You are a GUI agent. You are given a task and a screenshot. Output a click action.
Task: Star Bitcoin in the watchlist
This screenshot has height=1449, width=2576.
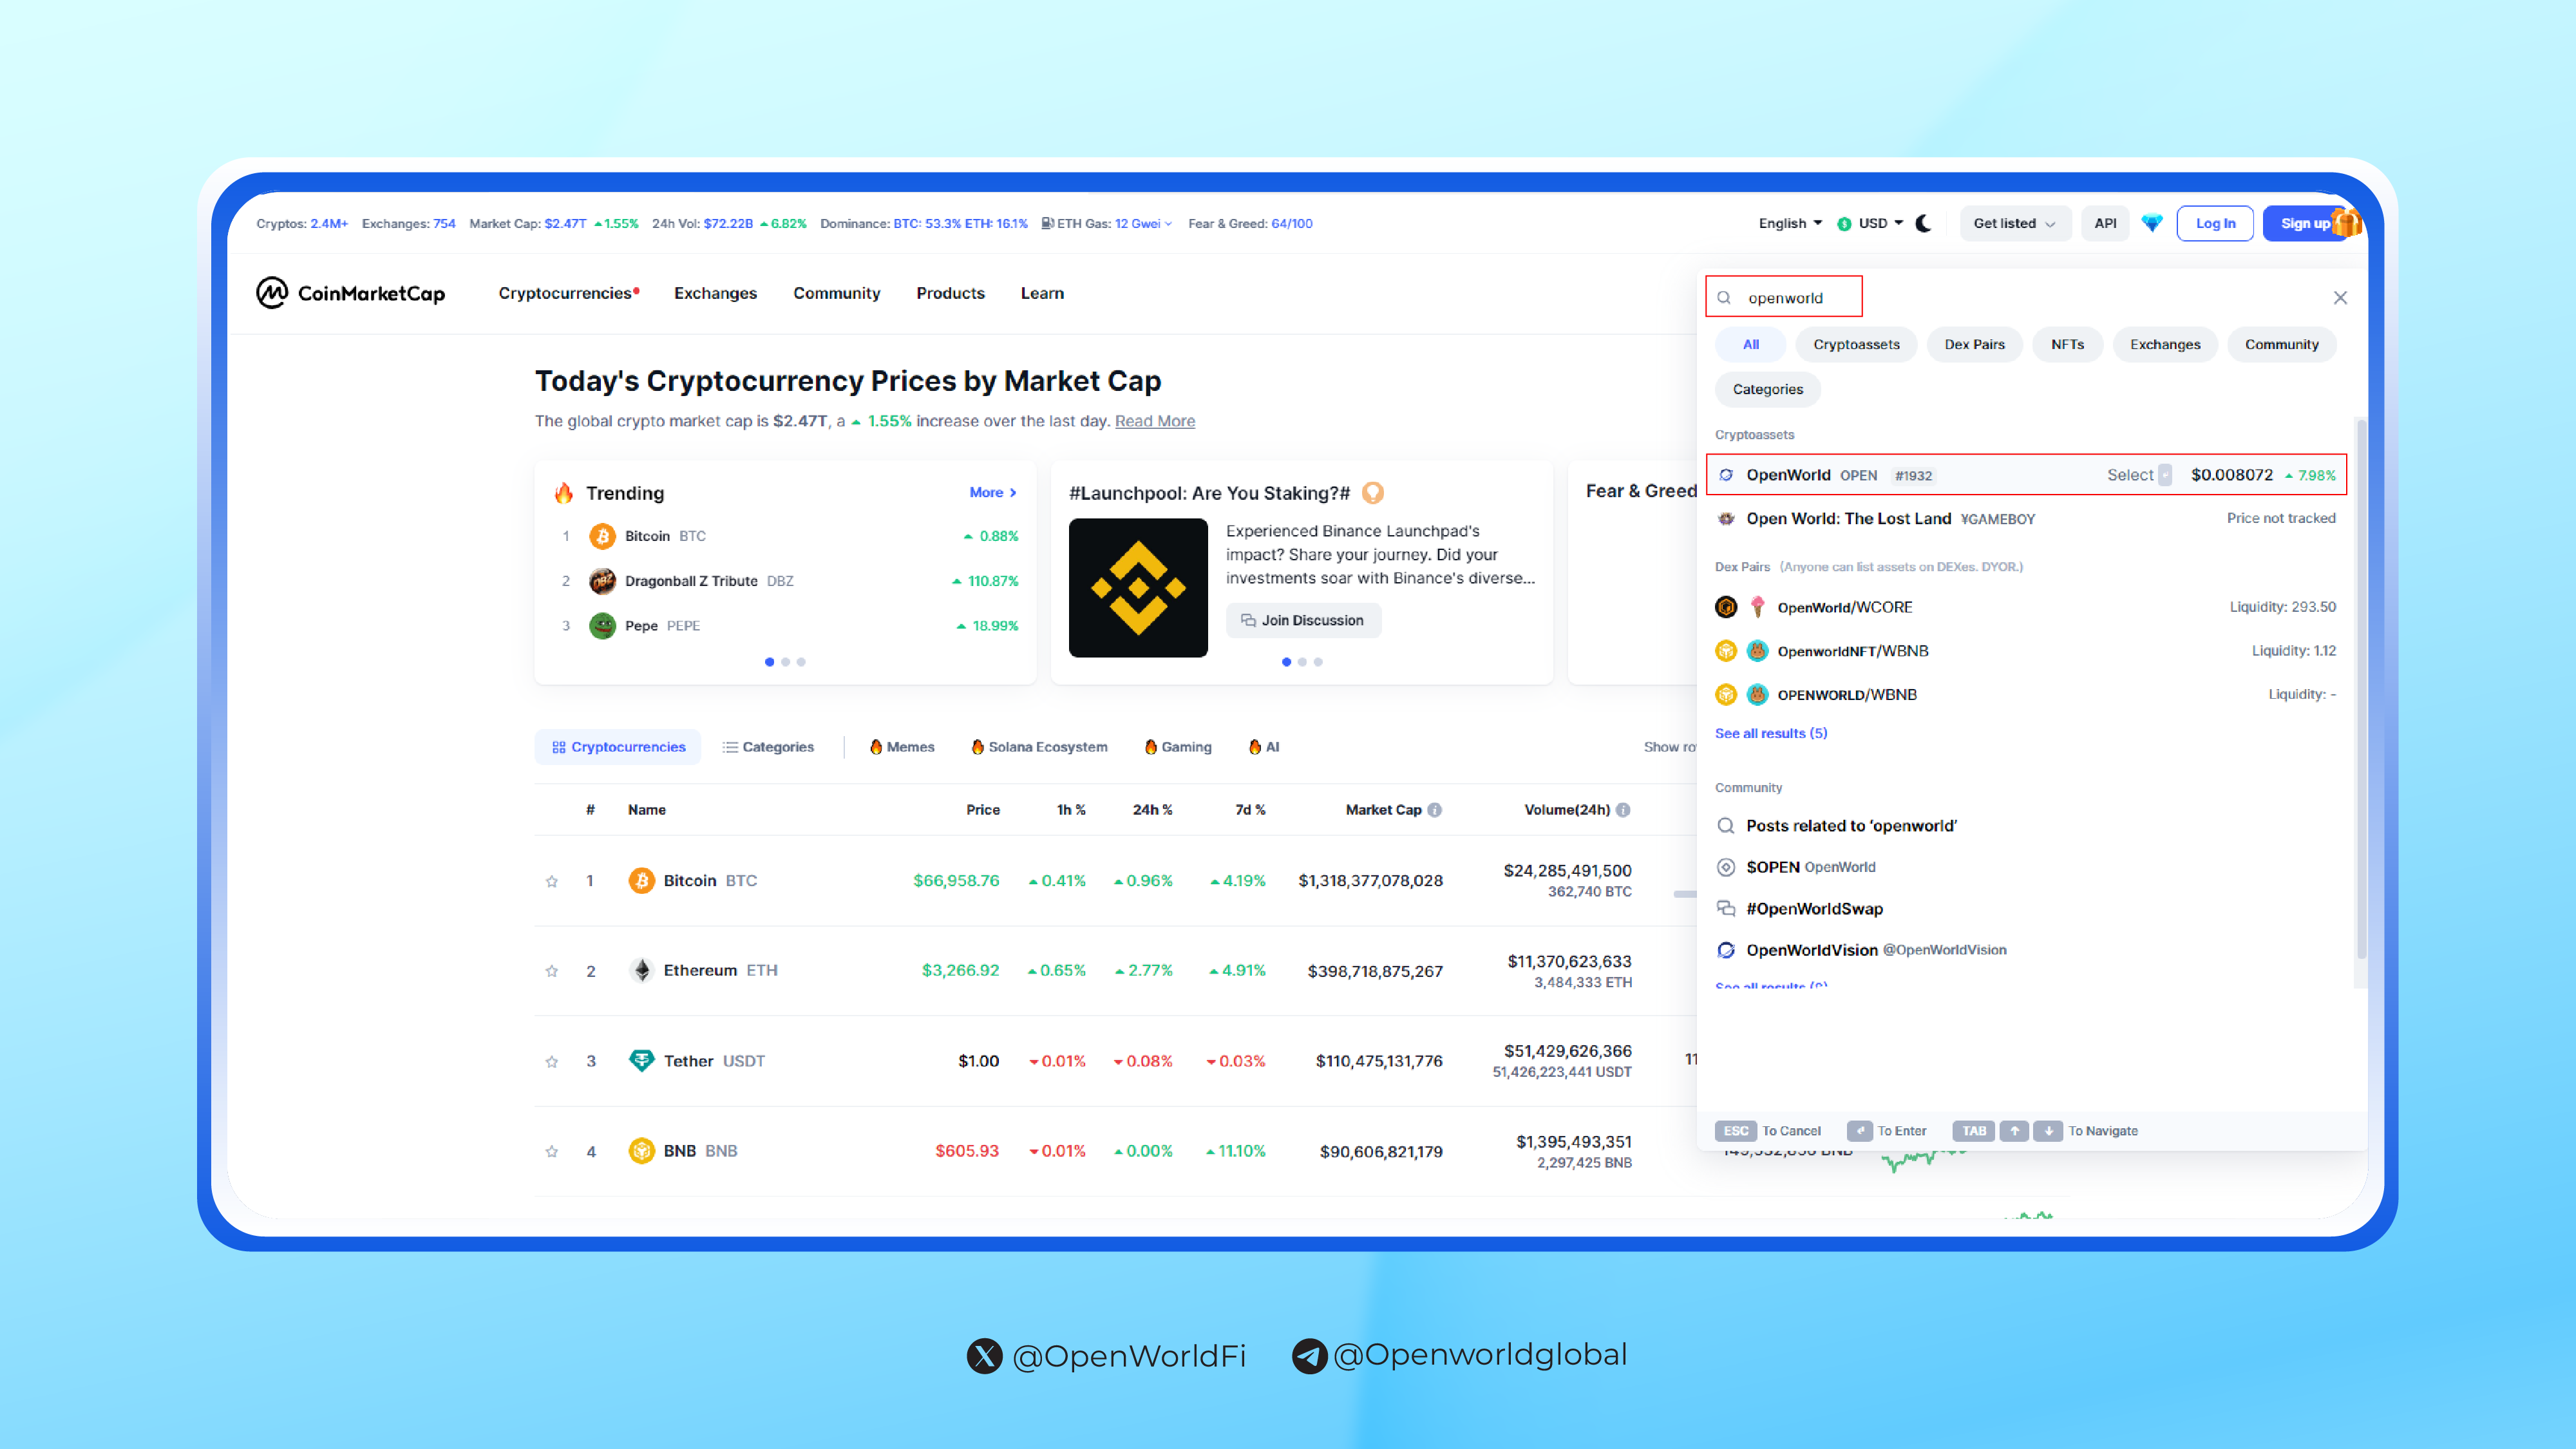tap(551, 881)
